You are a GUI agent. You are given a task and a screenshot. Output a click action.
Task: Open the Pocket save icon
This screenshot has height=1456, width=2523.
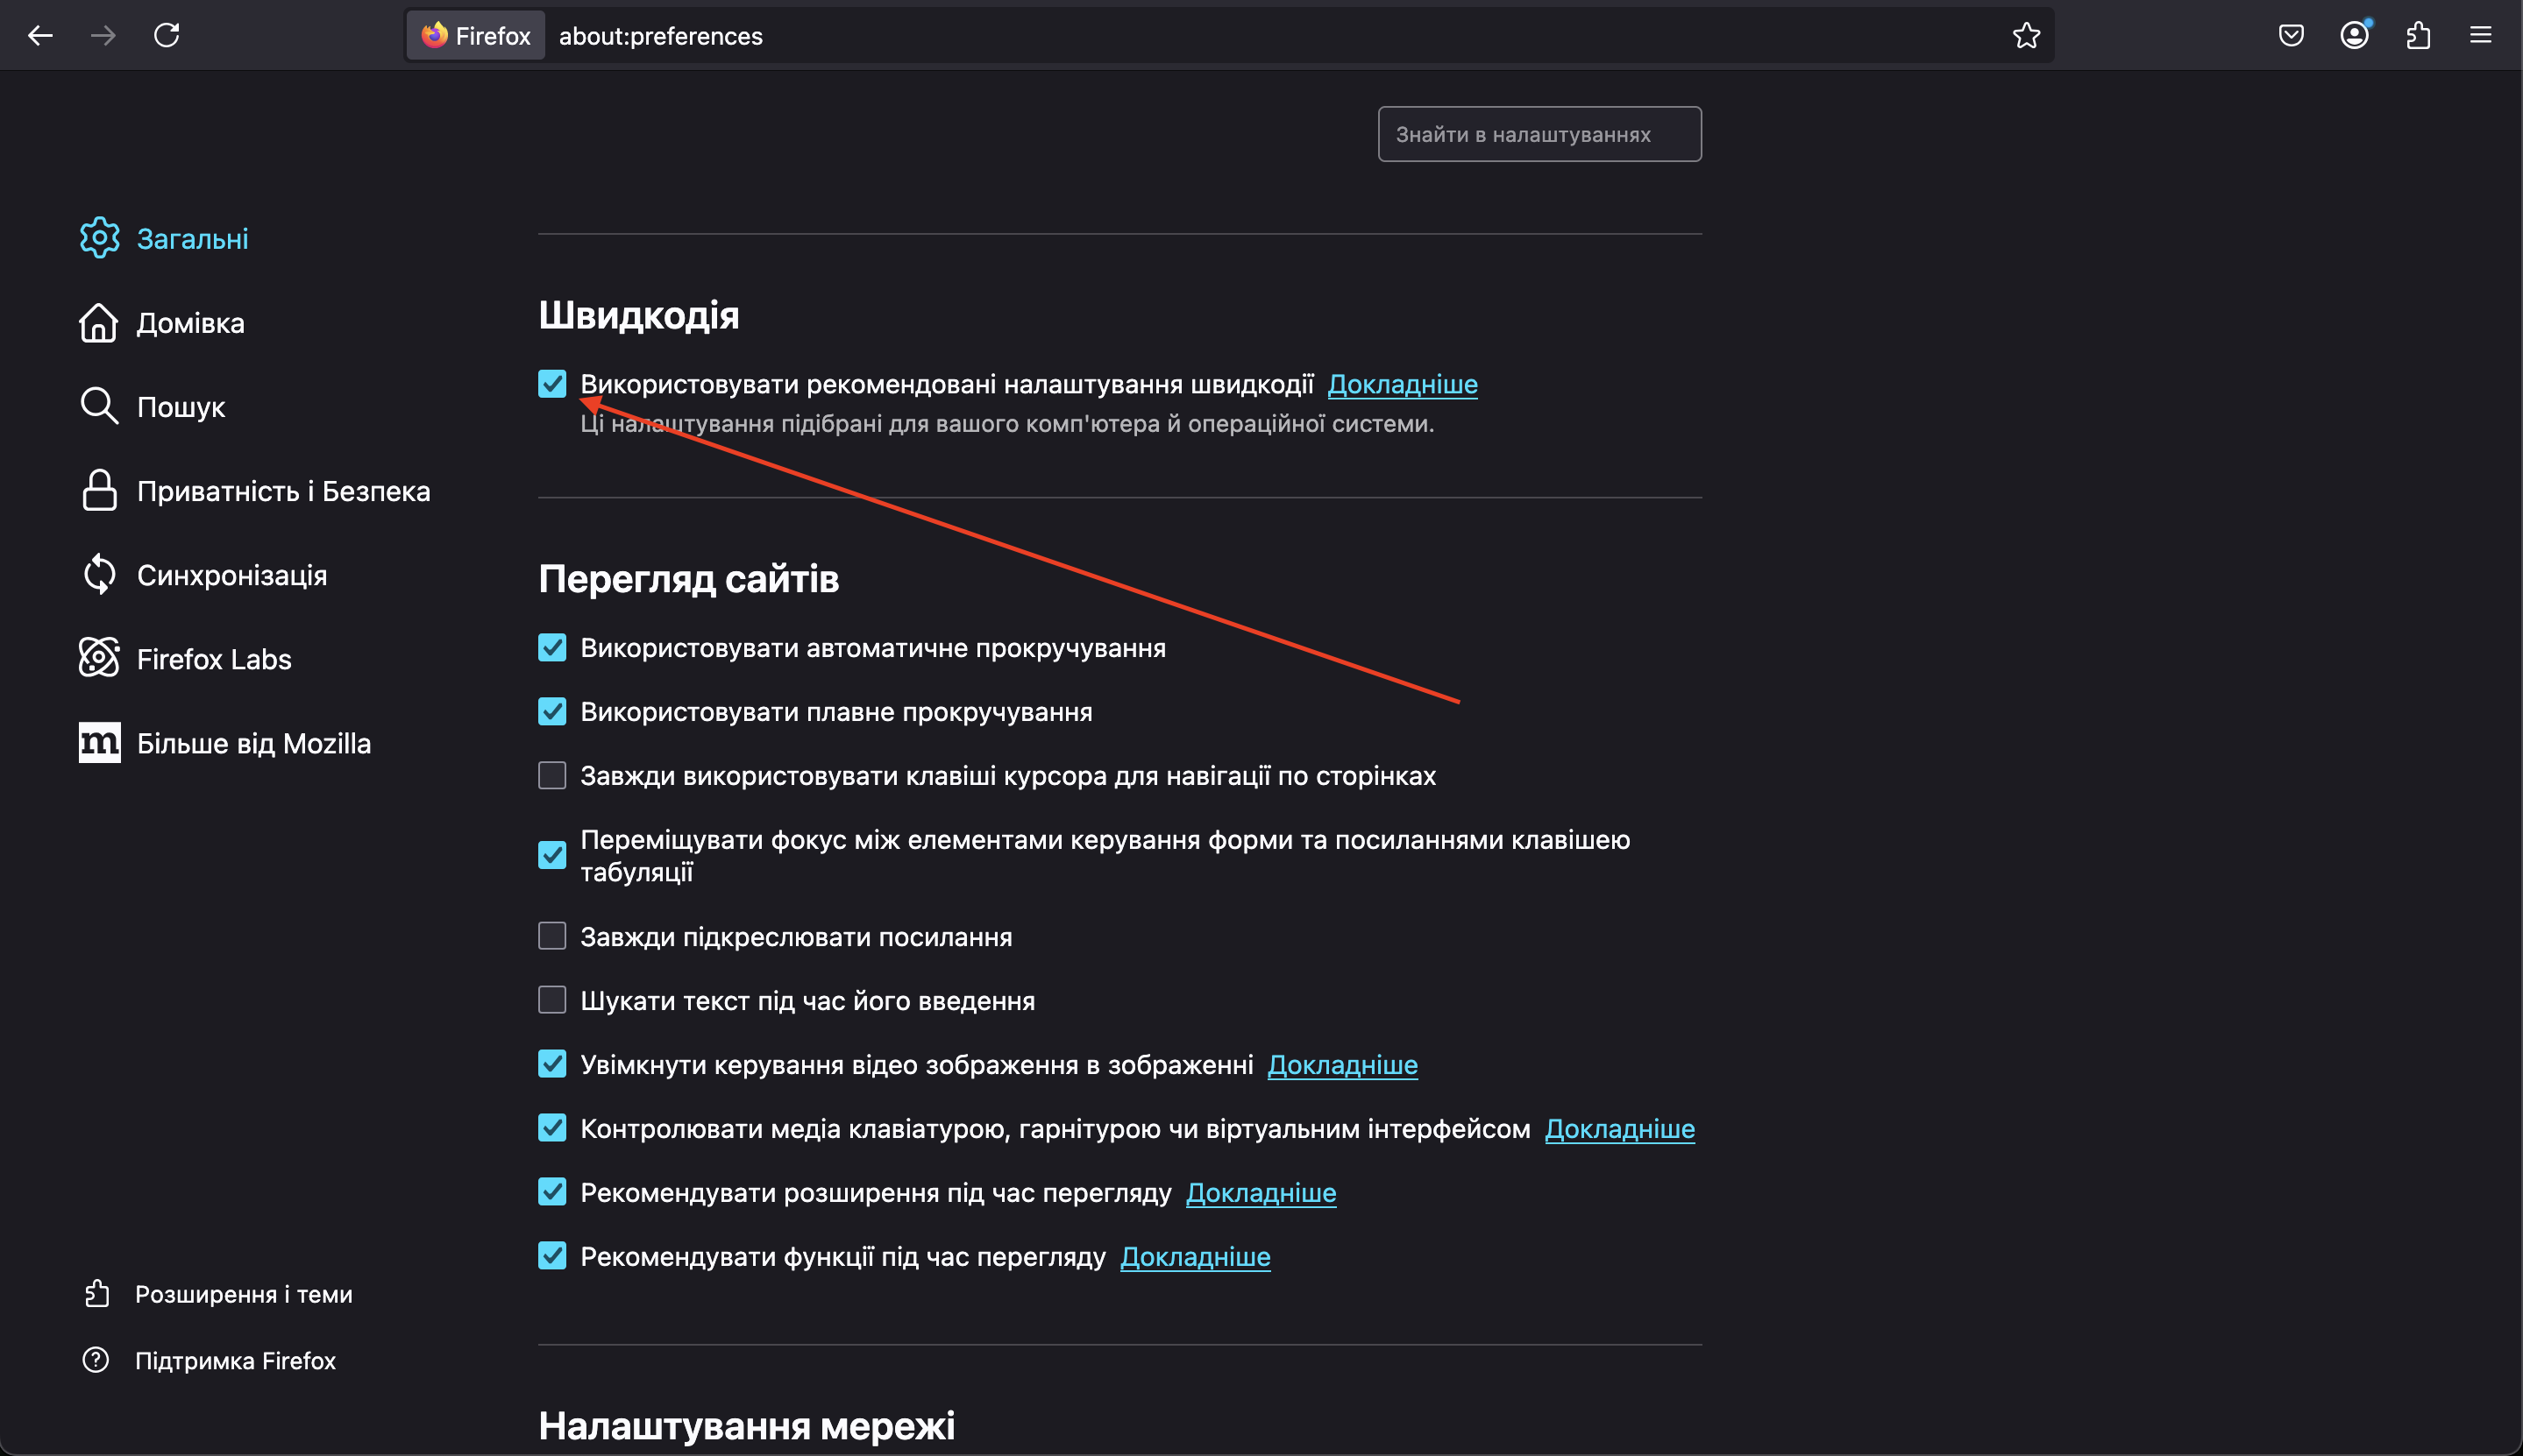pos(2291,36)
